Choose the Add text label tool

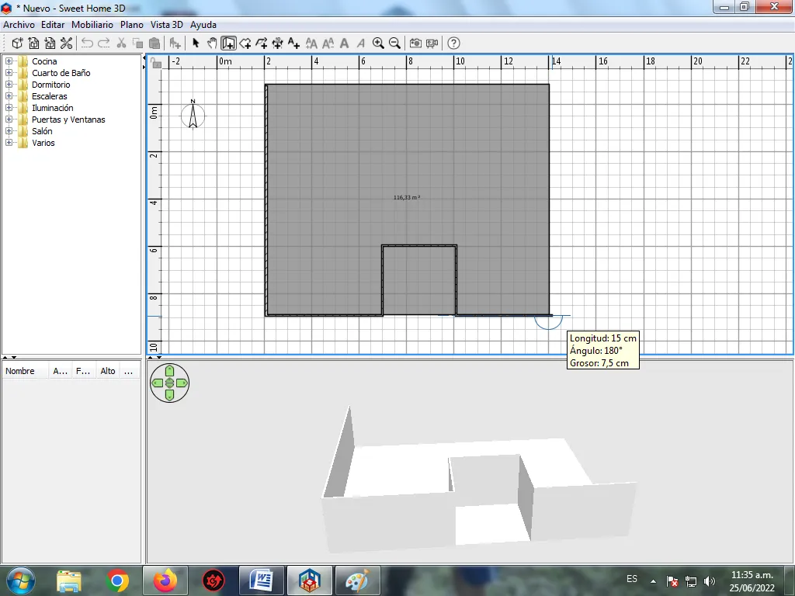pyautogui.click(x=293, y=43)
